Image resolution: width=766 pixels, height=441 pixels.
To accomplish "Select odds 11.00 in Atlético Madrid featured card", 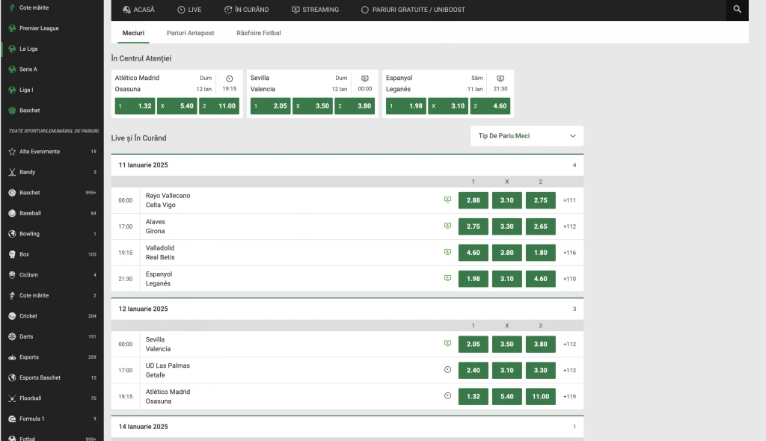I will click(x=219, y=106).
